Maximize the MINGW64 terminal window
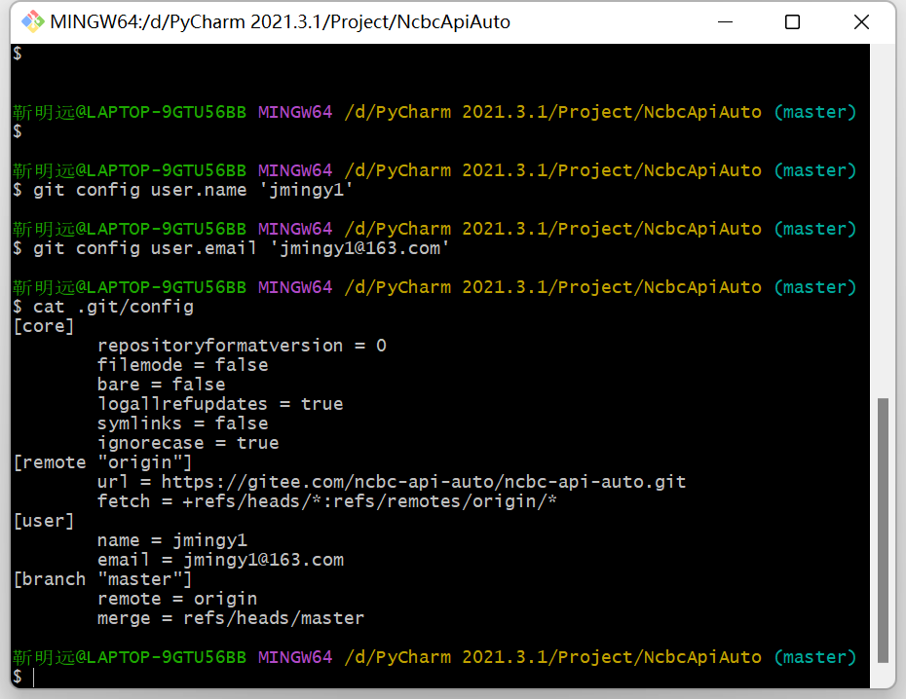The width and height of the screenshot is (906, 699). click(792, 22)
